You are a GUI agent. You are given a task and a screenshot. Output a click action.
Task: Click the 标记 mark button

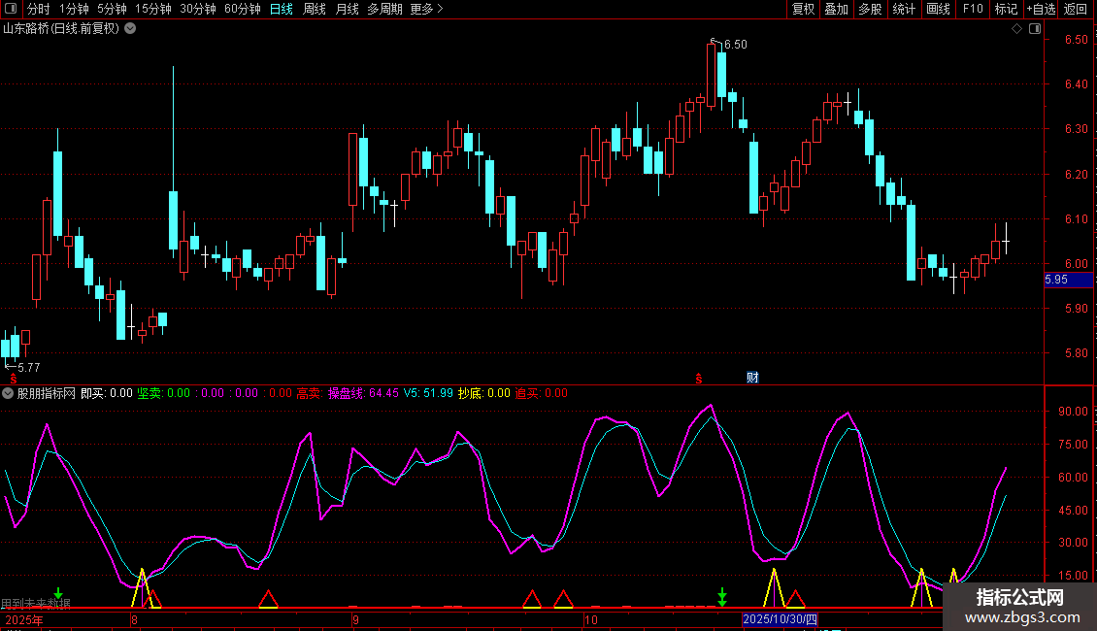tap(1006, 9)
